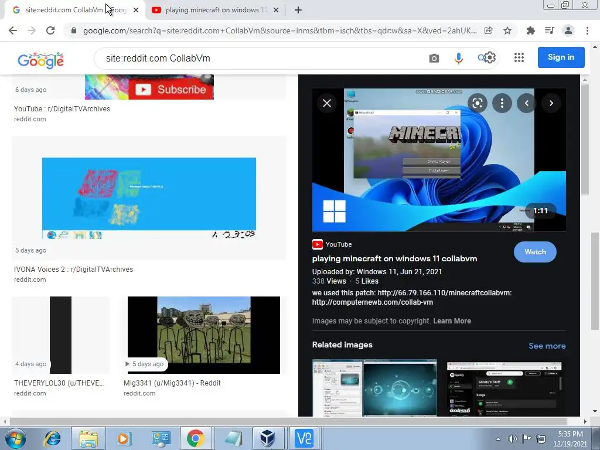Close the site:reddit.com CollabVm tab
The image size is (600, 450).
point(136,11)
